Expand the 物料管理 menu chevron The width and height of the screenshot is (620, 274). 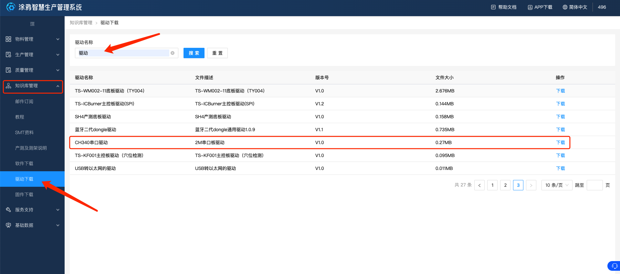point(58,39)
